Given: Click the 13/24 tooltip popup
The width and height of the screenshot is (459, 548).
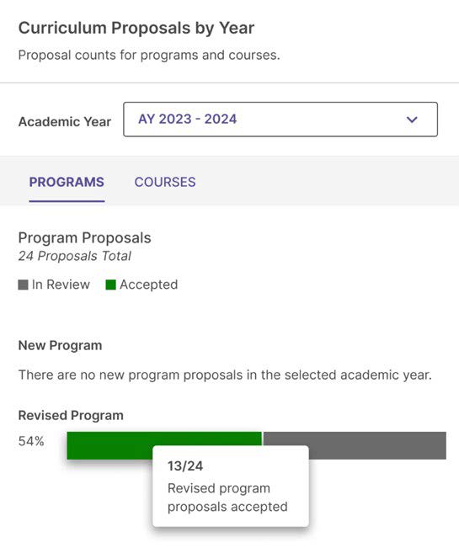Looking at the screenshot, I should tap(231, 486).
